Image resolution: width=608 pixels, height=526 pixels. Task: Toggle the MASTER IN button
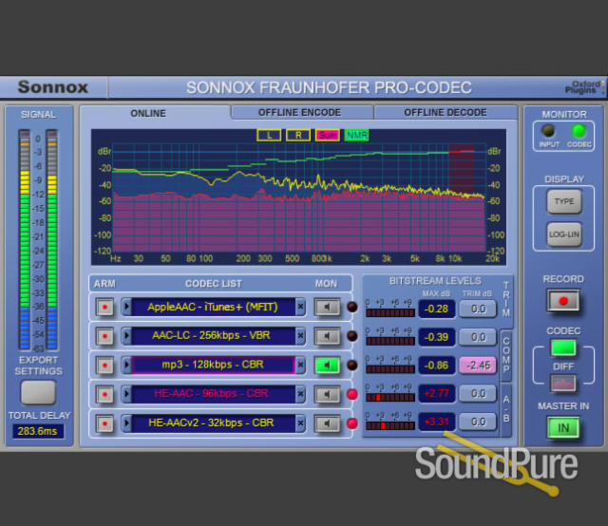point(563,428)
